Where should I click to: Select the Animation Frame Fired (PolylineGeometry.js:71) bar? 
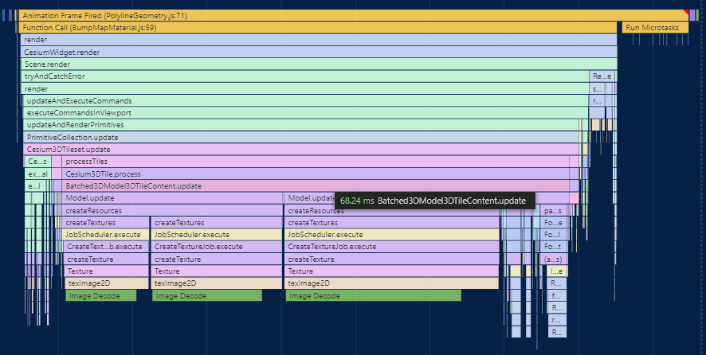click(354, 16)
